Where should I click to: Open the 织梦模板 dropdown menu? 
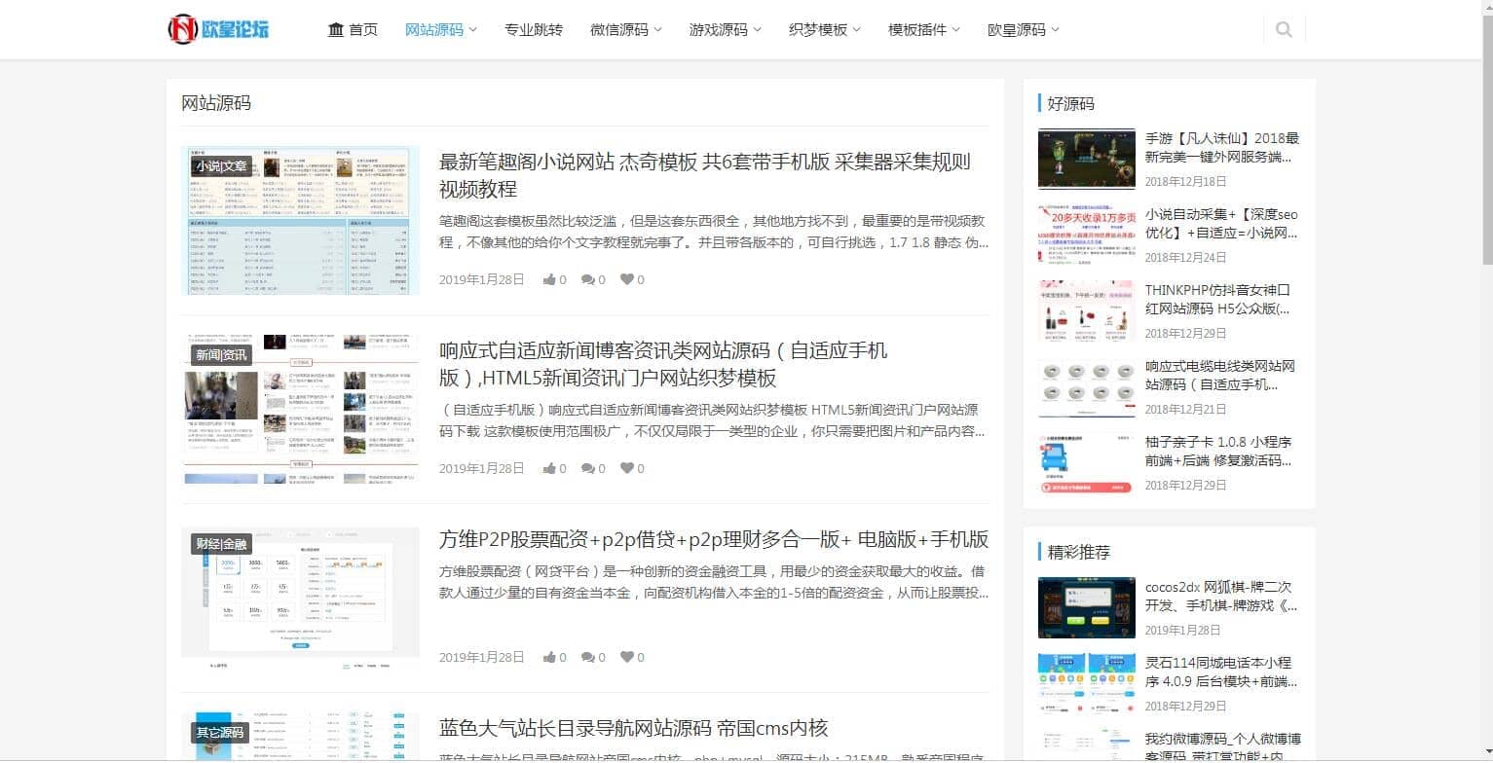(x=824, y=30)
